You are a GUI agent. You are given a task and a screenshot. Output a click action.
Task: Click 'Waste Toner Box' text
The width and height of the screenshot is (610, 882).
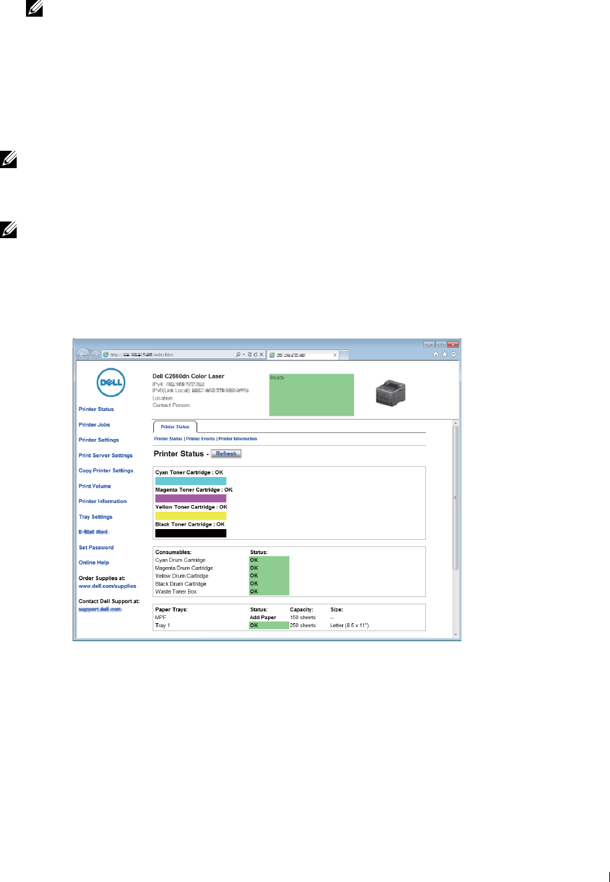[x=176, y=592]
